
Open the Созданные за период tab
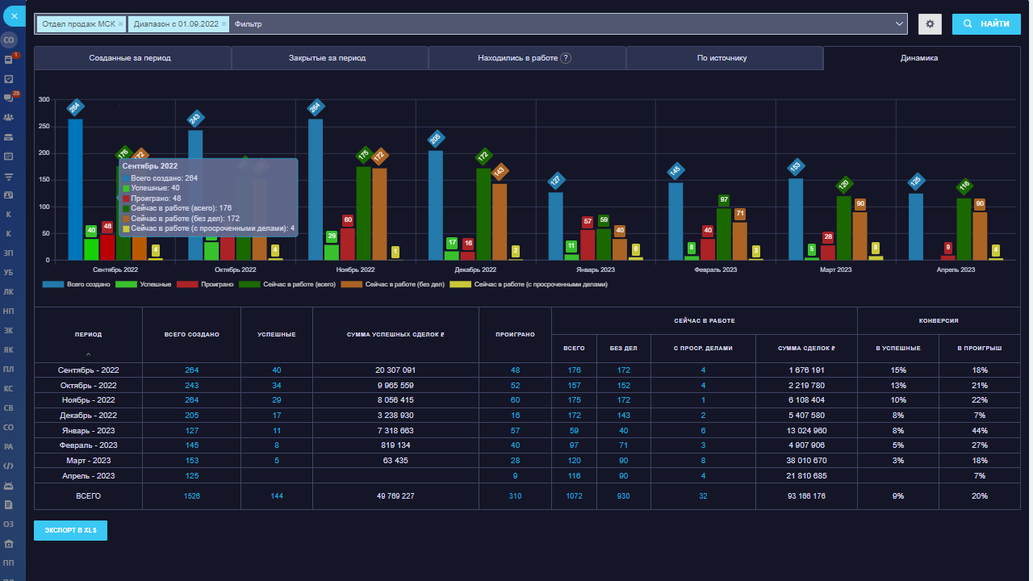(132, 58)
